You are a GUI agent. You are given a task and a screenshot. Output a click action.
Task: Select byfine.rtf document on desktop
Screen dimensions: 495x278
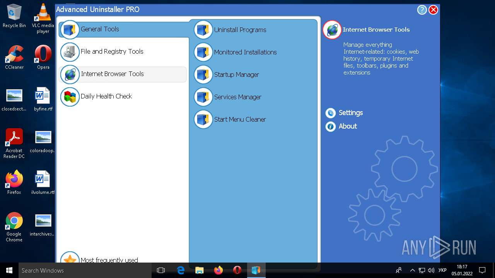pos(43,100)
